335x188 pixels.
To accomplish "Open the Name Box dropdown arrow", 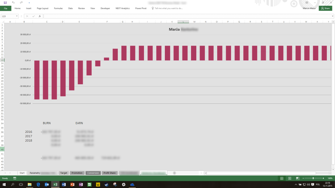I will click(17, 16).
